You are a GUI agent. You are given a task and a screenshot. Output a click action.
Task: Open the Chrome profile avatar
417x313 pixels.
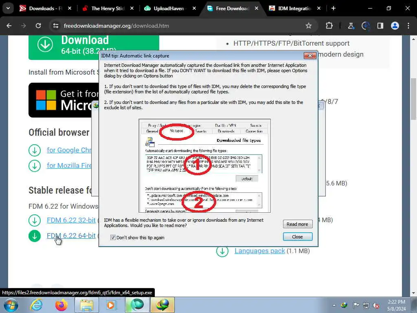[395, 26]
